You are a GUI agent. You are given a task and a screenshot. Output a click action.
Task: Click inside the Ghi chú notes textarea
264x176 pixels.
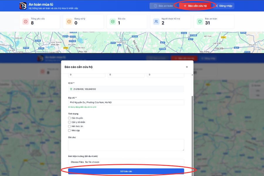[x=126, y=145]
